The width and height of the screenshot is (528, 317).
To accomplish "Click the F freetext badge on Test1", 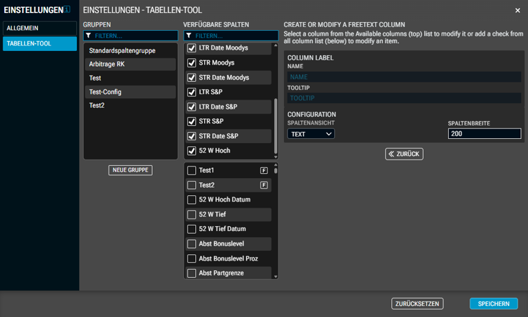I will pyautogui.click(x=264, y=171).
